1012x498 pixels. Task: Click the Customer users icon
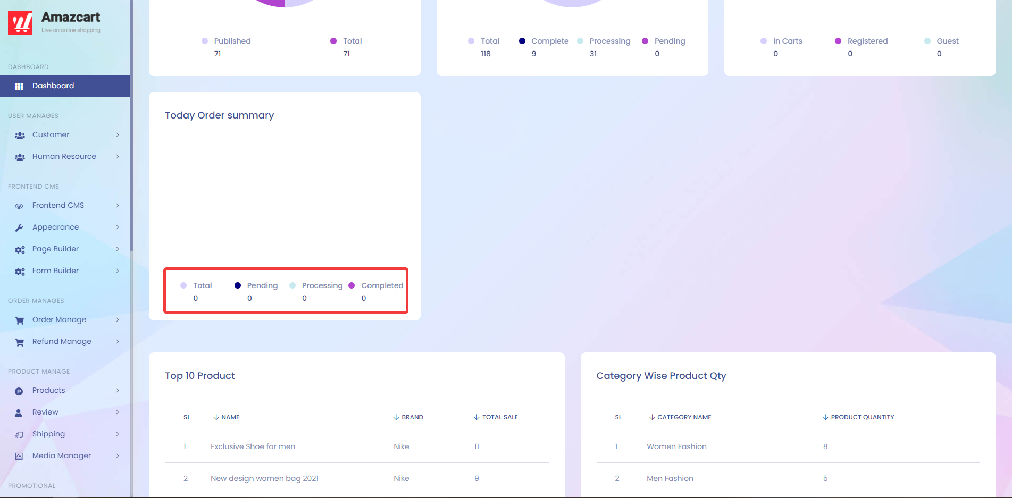20,136
